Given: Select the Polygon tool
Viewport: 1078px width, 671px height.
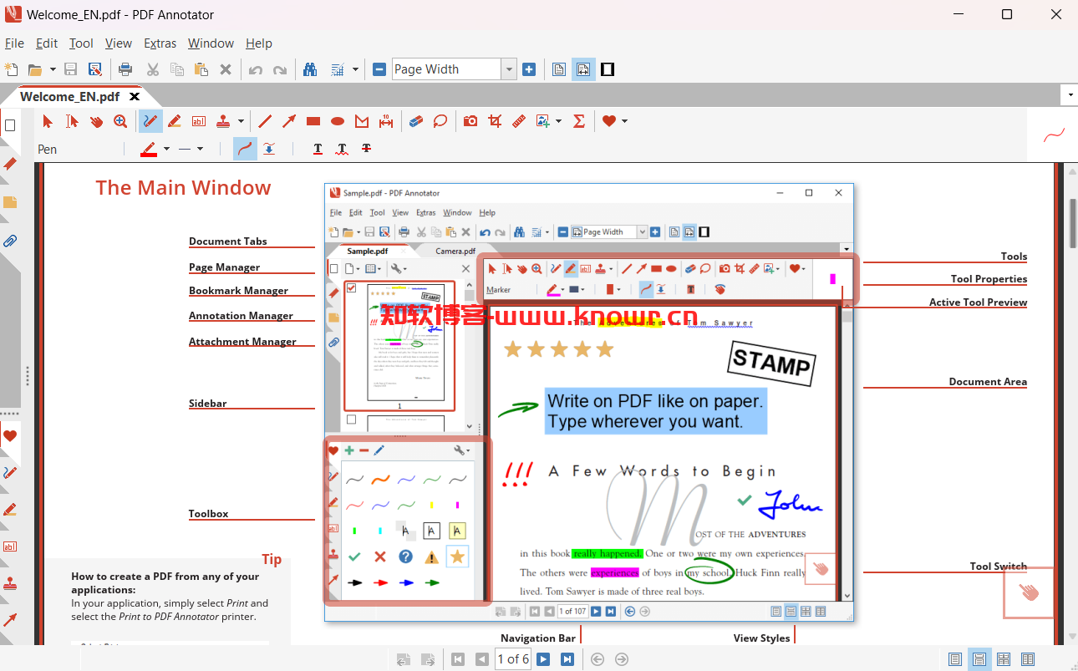Looking at the screenshot, I should click(362, 121).
